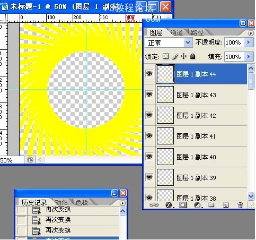Lock all padlock icon
The width and height of the screenshot is (256, 240).
[193, 56]
